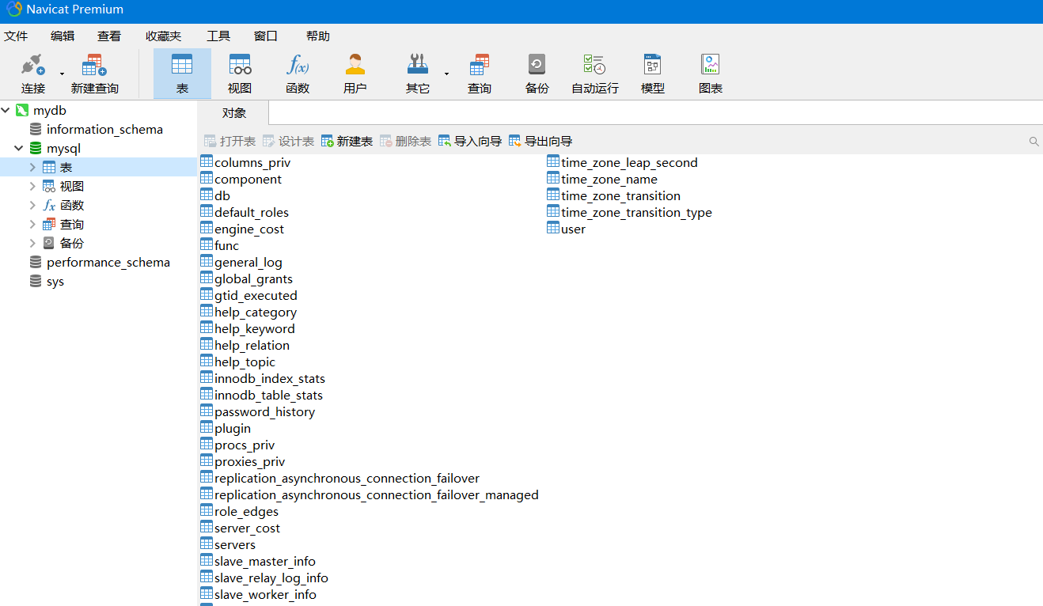
Task: Expand the 查询 node in tree
Action: pyautogui.click(x=32, y=224)
